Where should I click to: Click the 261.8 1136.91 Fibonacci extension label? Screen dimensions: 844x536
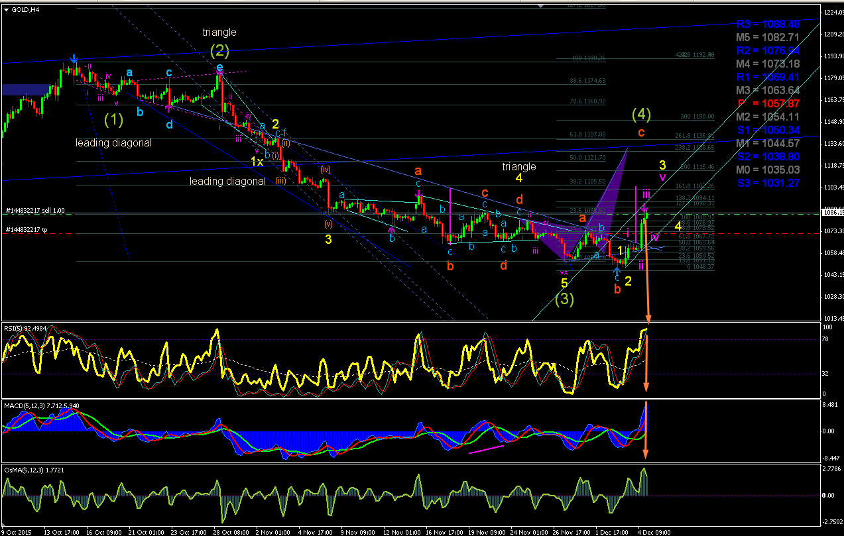[695, 136]
